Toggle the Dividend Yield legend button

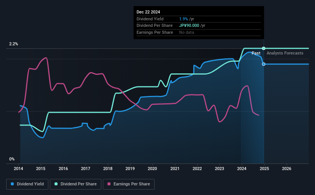point(27,184)
